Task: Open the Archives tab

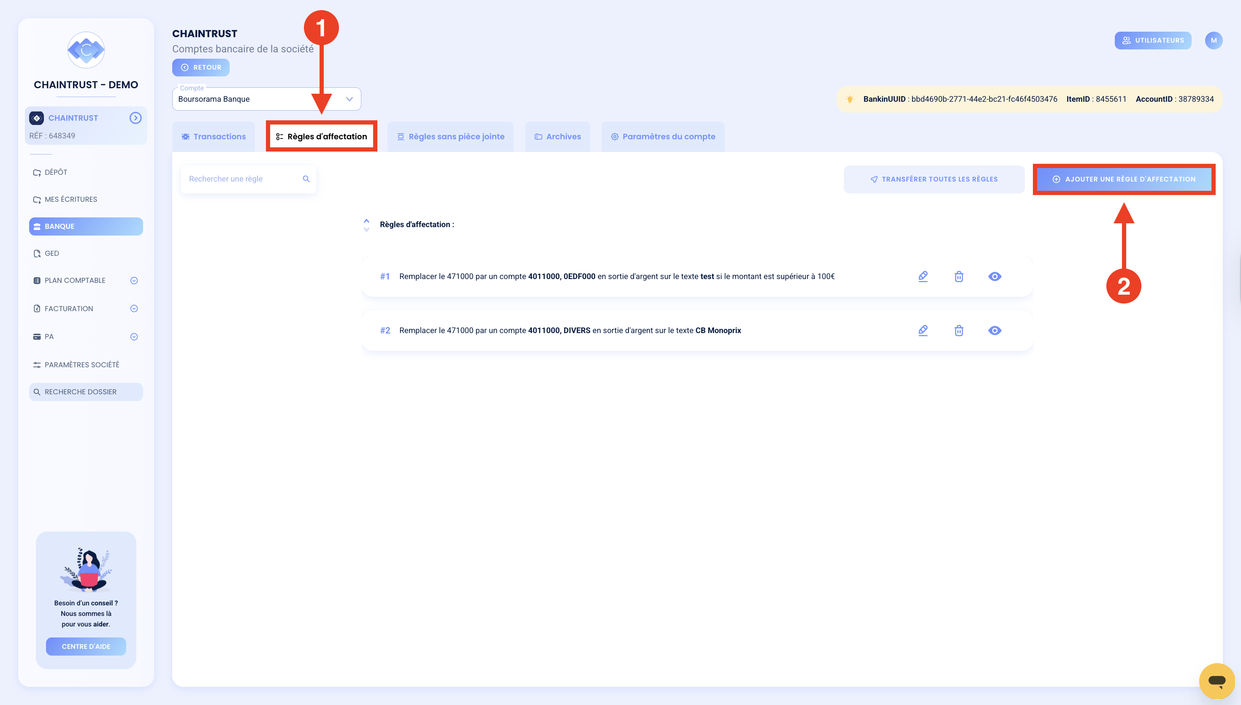Action: (x=558, y=137)
